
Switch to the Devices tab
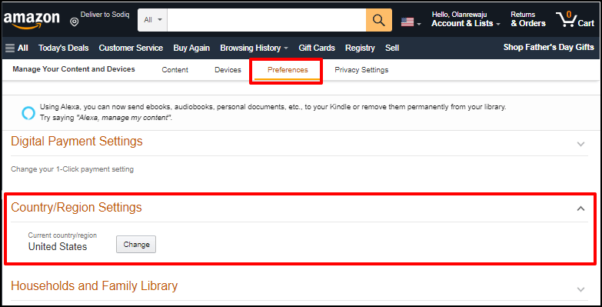pos(228,70)
